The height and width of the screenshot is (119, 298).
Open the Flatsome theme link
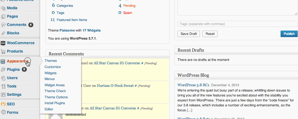point(67,30)
